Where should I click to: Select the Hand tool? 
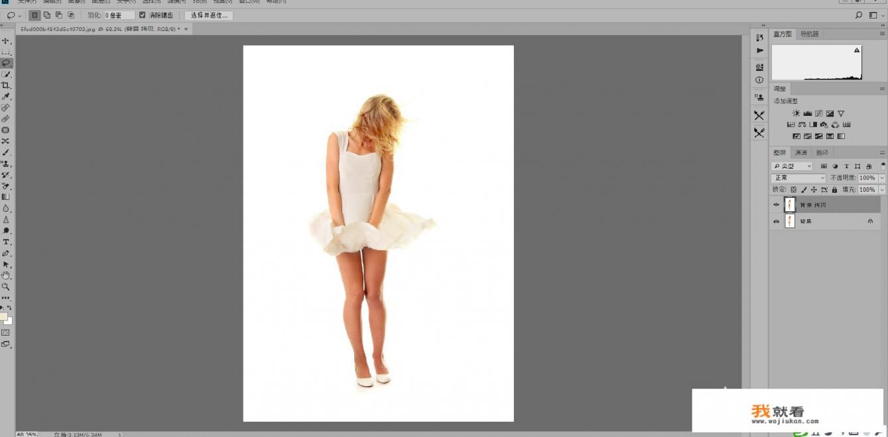tap(6, 275)
